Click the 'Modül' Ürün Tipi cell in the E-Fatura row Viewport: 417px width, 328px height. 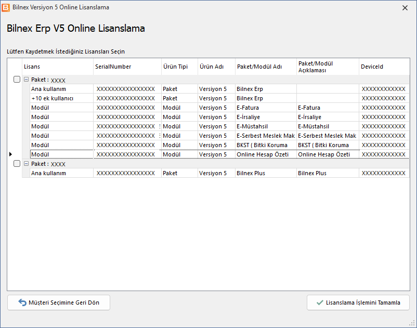coord(179,108)
